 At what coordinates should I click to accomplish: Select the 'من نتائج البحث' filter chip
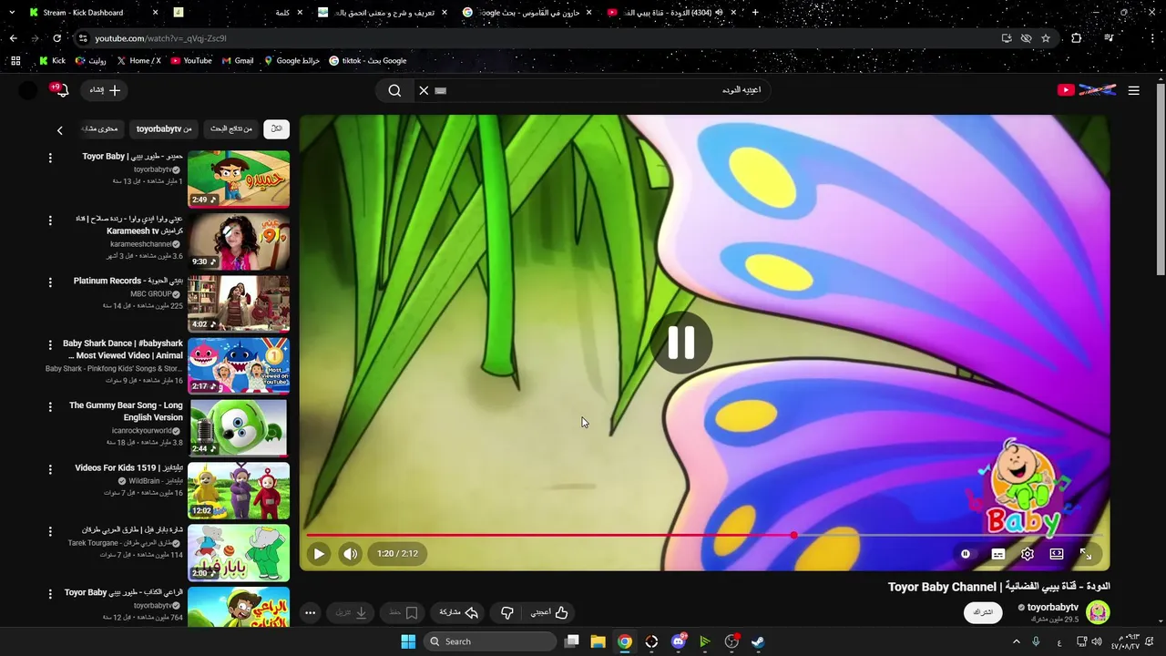tap(231, 128)
